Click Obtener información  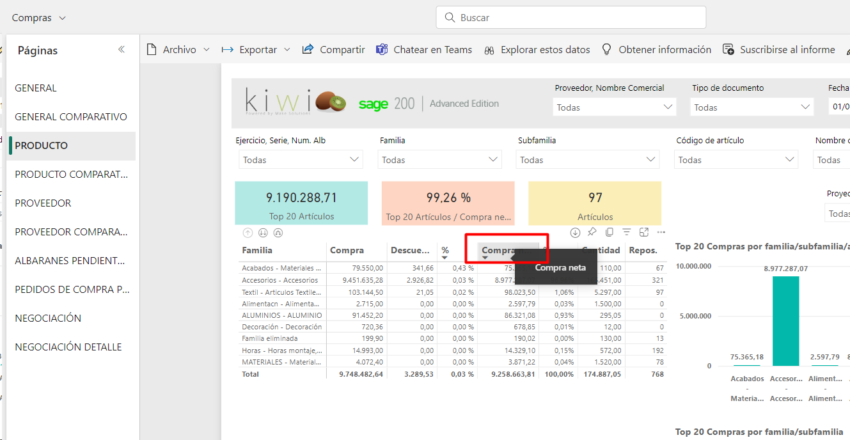click(x=656, y=49)
